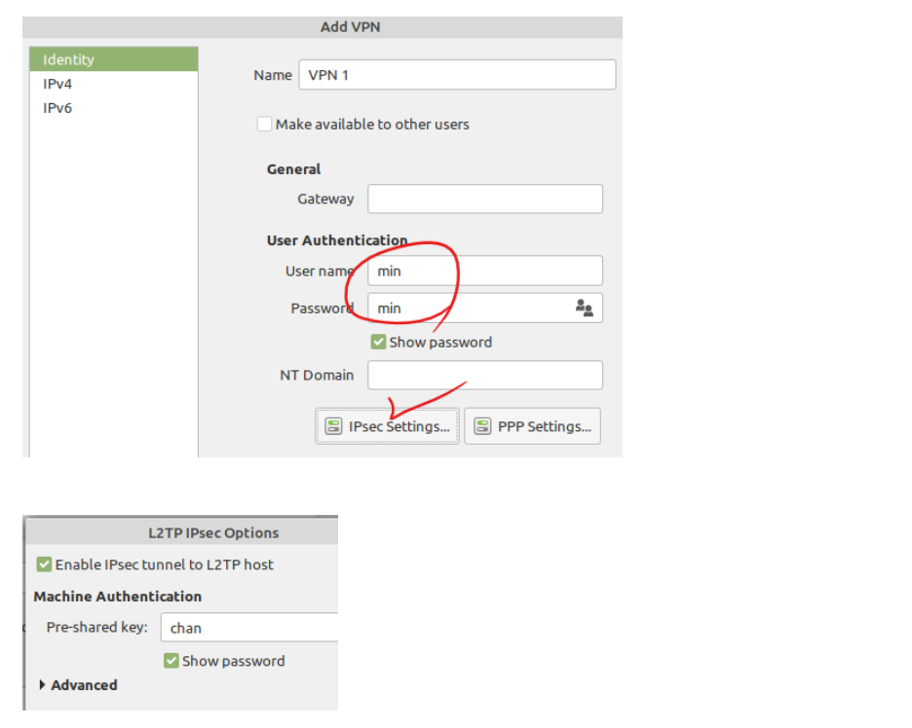
Task: Switch to the IPv6 section
Action: [x=114, y=108]
